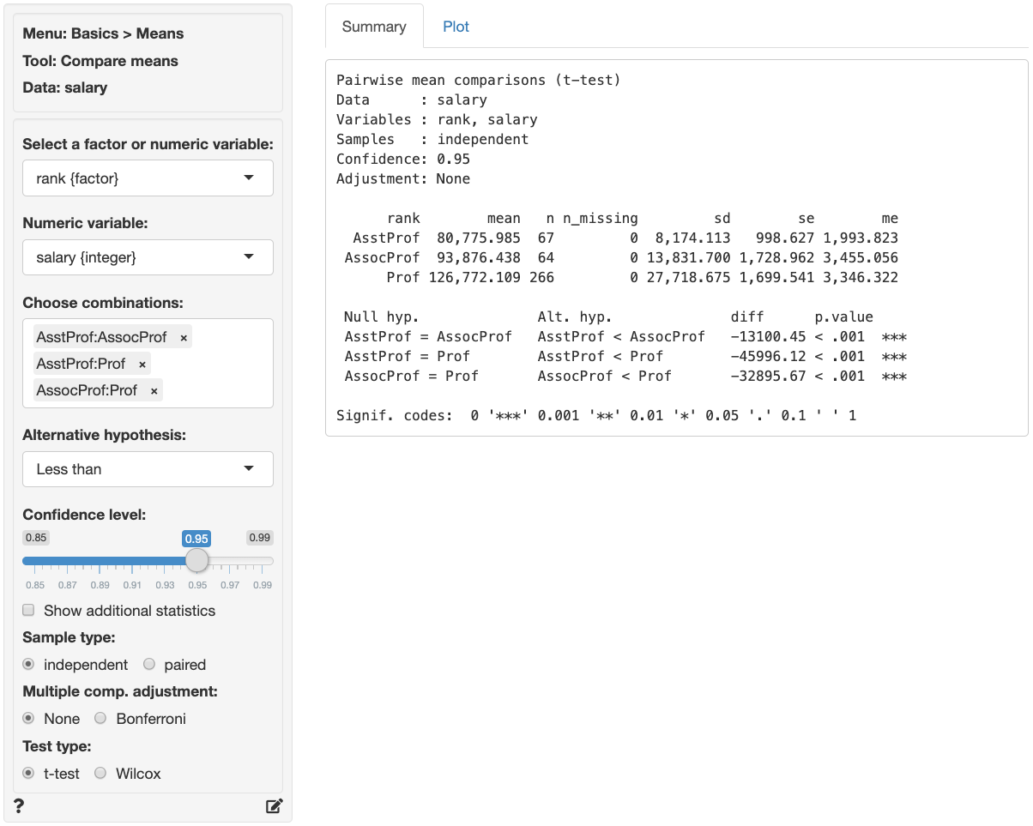1033x826 pixels.
Task: Select the Wilcox test type
Action: [x=100, y=773]
